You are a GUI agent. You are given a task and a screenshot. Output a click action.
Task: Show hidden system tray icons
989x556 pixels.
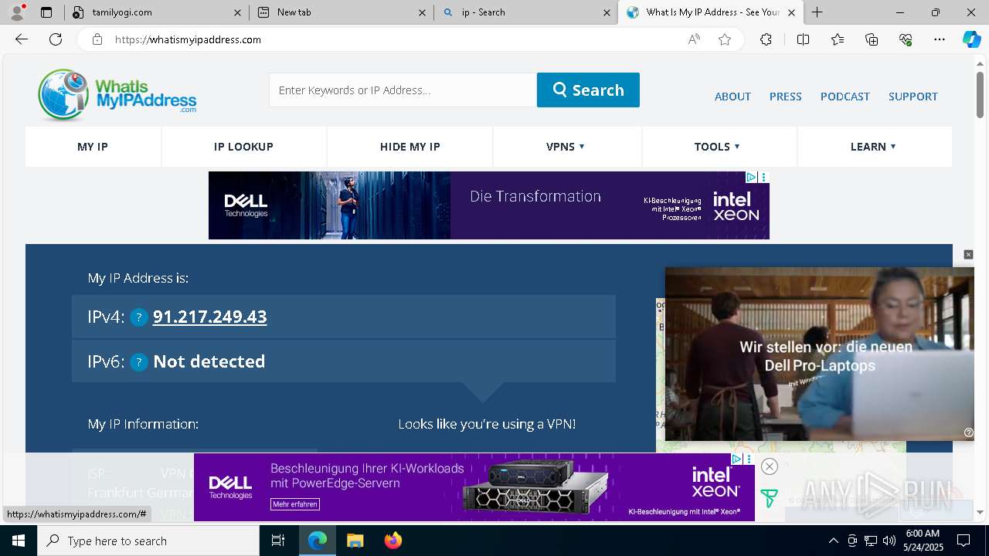click(833, 541)
